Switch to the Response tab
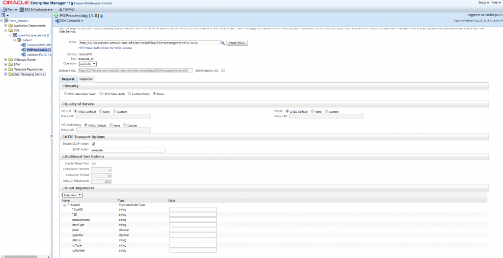503x258 pixels. click(85, 79)
